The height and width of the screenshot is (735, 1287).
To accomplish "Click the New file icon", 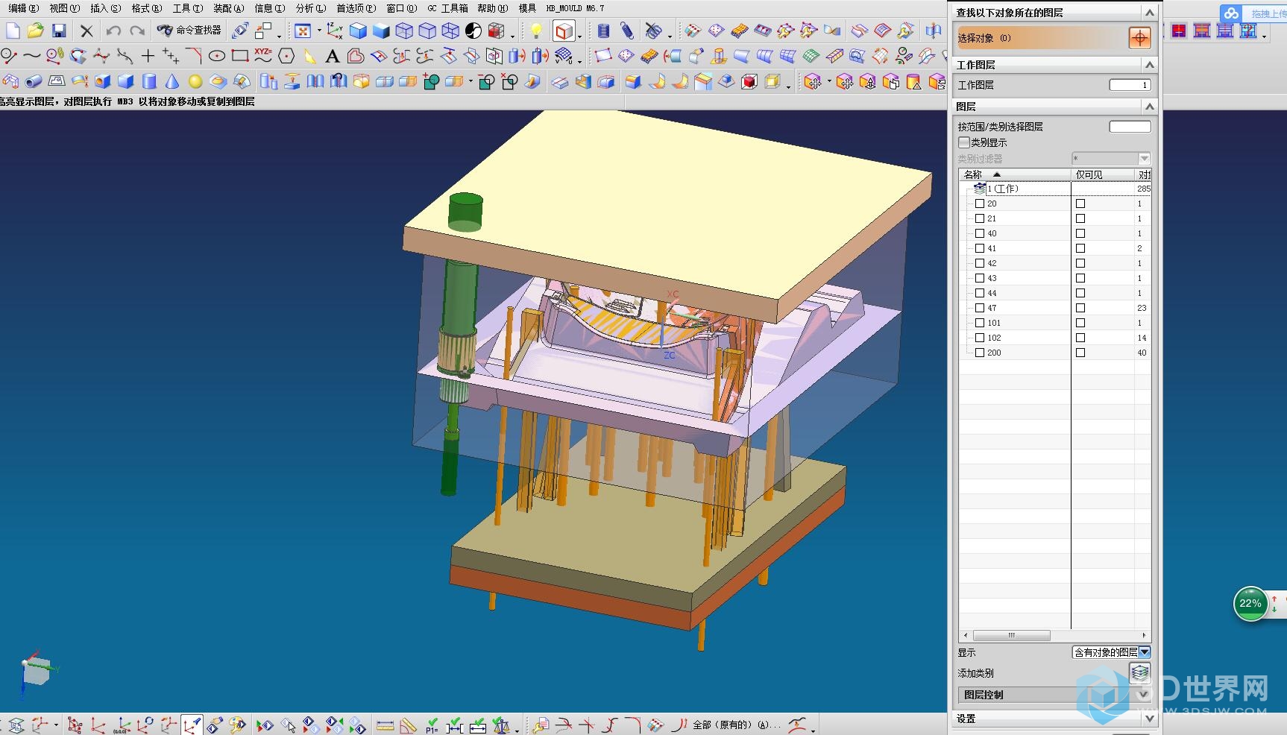I will (x=13, y=31).
